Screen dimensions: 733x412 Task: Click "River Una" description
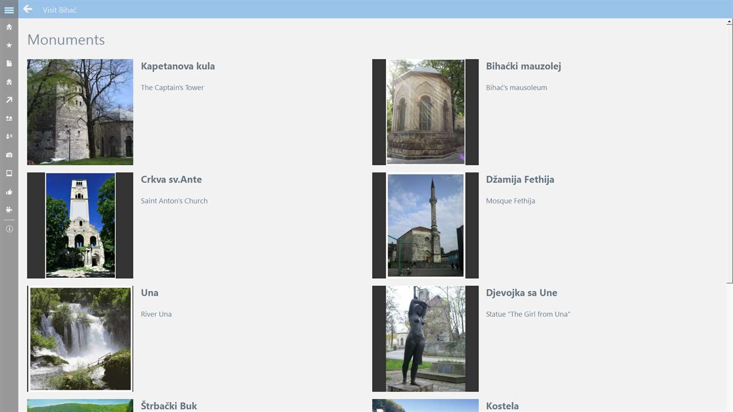coord(156,314)
